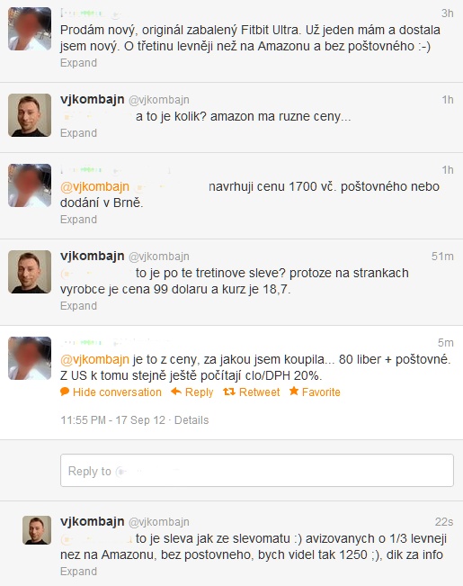Click the Retweet text label

pyautogui.click(x=259, y=392)
